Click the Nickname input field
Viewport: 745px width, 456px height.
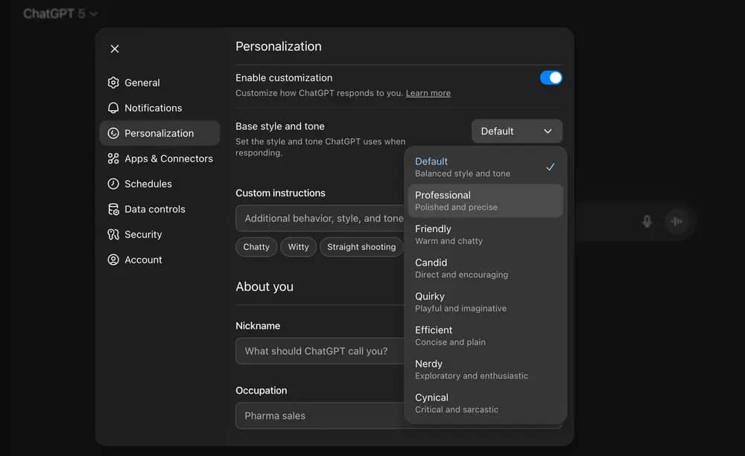320,351
